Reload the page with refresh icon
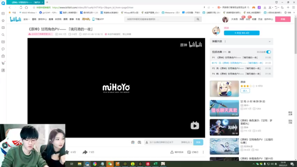The width and height of the screenshot is (297, 167). [21, 7]
